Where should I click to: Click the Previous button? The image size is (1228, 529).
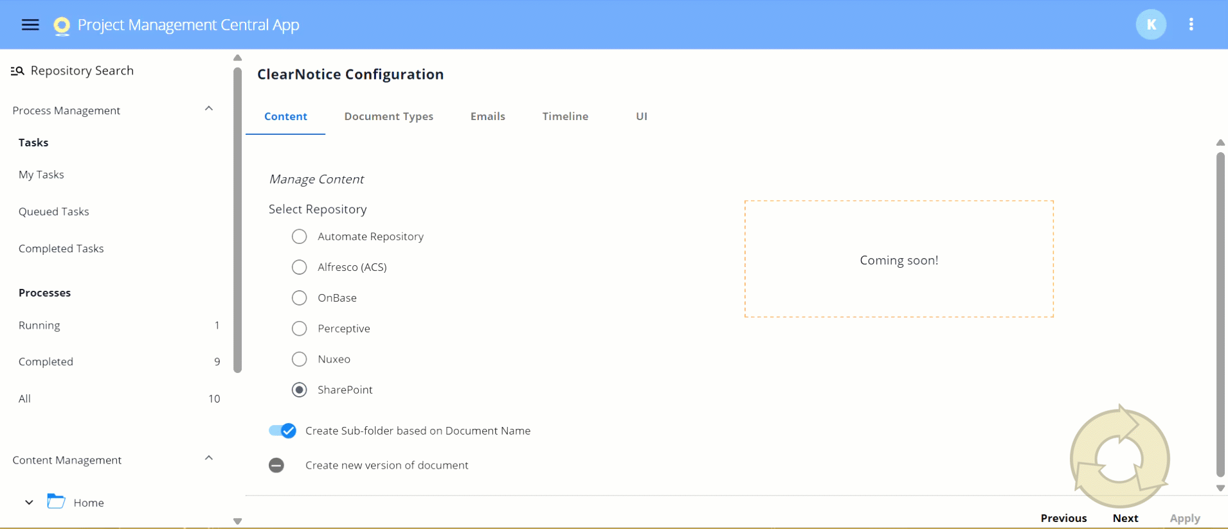(1063, 518)
